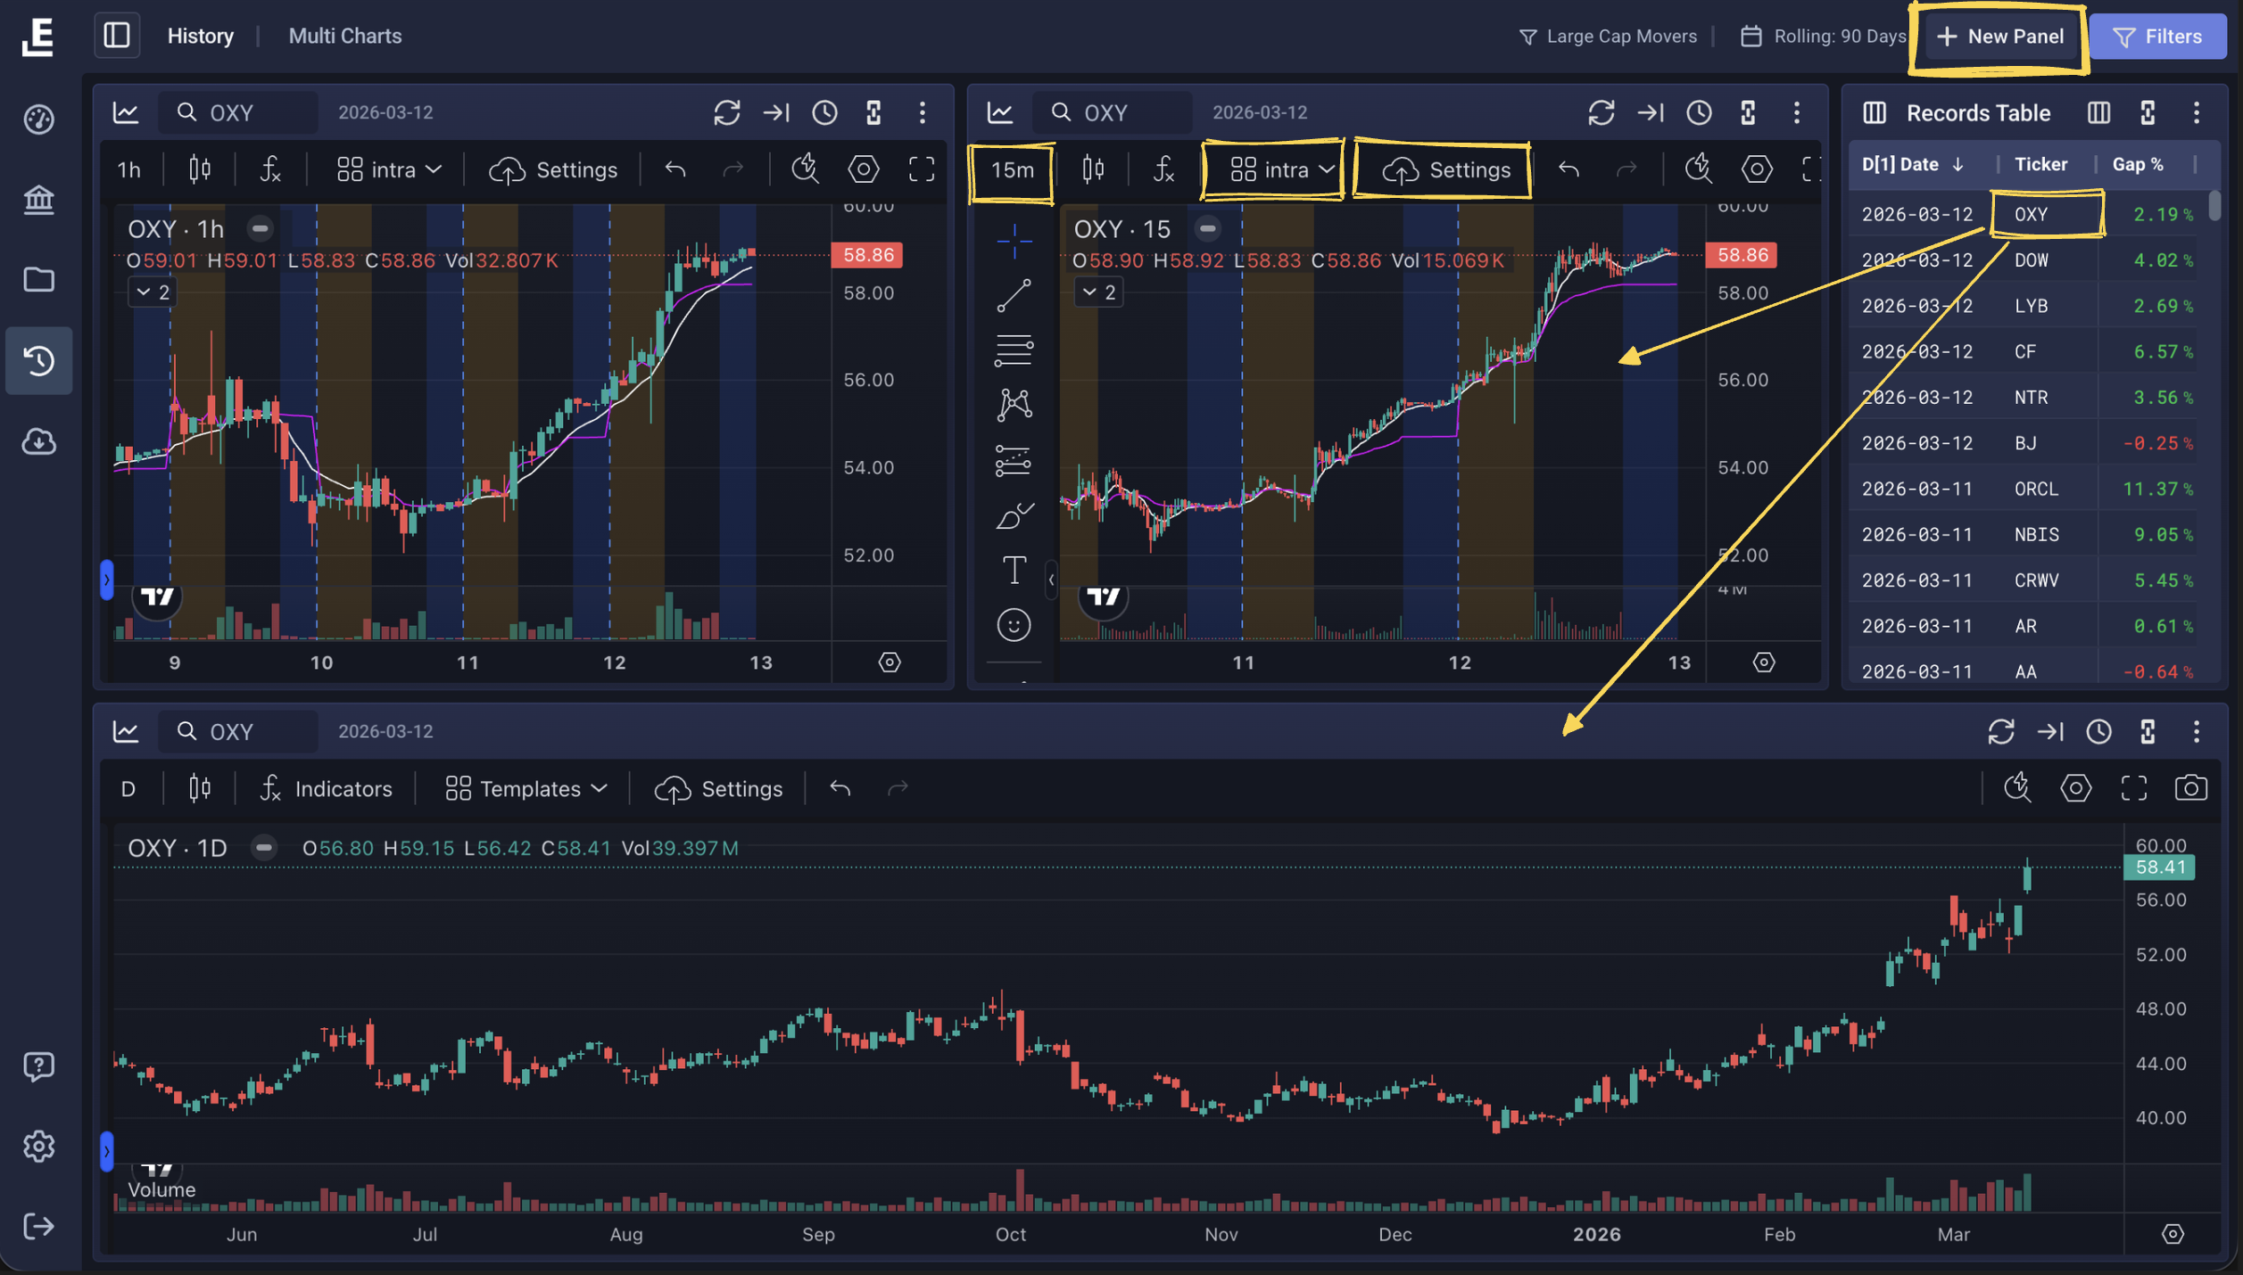The width and height of the screenshot is (2243, 1275).
Task: Select the text annotation tool
Action: click(x=1014, y=570)
